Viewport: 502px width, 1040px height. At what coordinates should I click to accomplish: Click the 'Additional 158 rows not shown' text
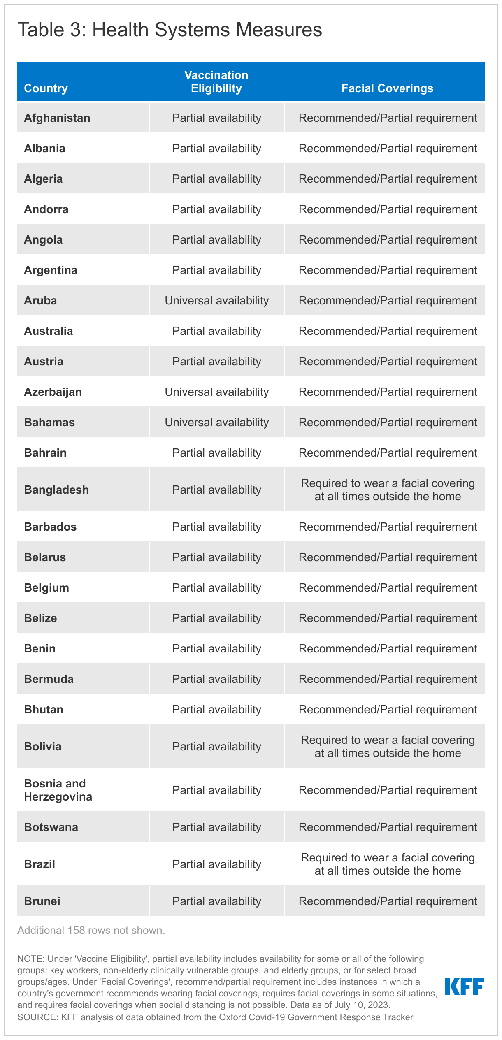point(91,930)
